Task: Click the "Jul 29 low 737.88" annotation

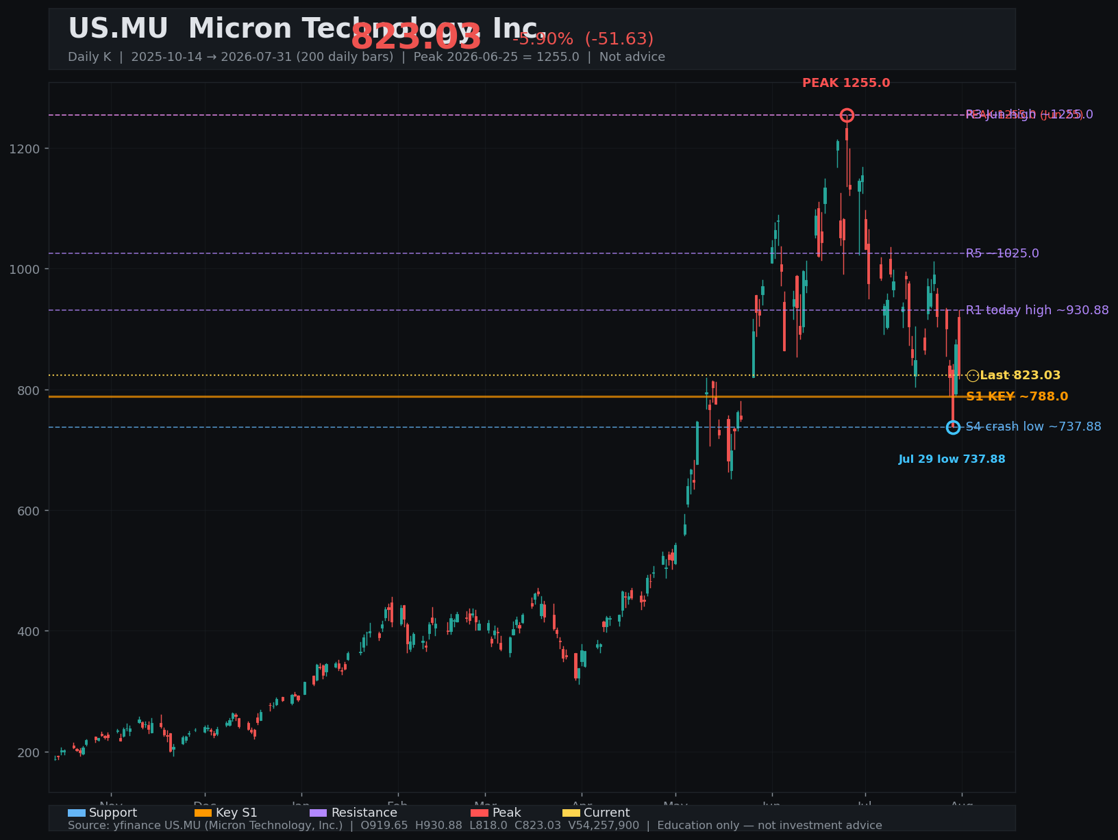Action: (x=952, y=459)
